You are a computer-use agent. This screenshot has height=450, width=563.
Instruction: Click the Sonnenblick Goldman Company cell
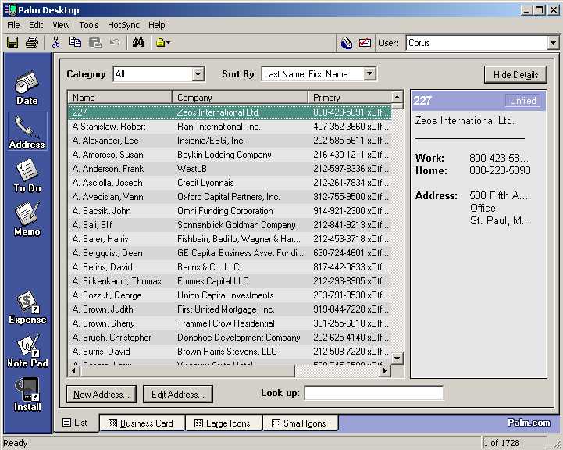pos(237,225)
